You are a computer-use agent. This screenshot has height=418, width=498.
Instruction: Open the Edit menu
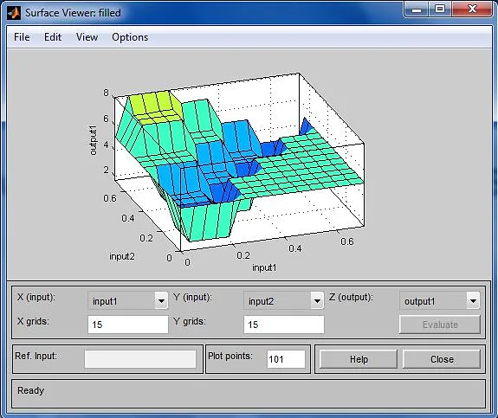[x=53, y=37]
